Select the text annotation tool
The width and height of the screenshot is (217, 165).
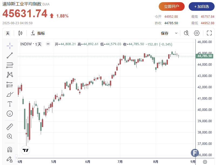(x=10, y=104)
